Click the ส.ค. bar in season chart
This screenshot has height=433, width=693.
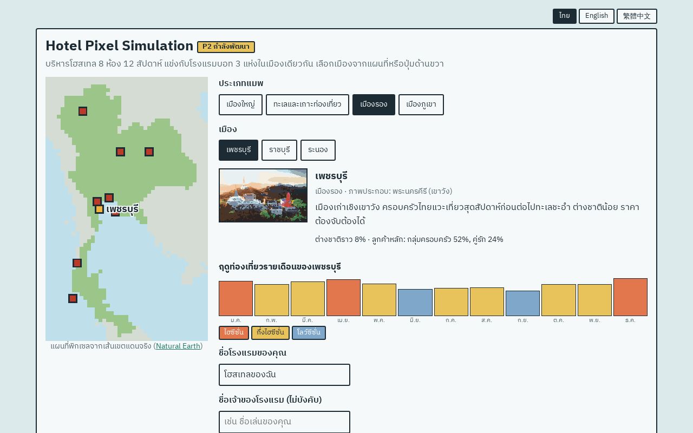pyautogui.click(x=487, y=301)
